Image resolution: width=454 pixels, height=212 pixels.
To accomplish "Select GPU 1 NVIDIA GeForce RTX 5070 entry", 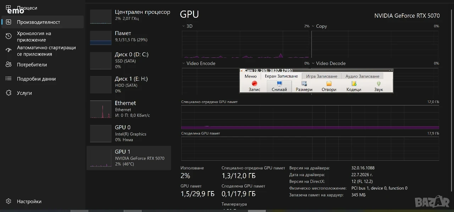I will pos(129,157).
